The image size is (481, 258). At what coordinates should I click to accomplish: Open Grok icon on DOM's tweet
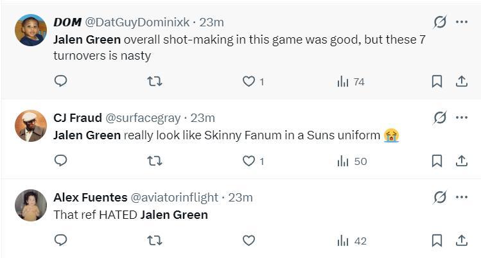coord(440,22)
